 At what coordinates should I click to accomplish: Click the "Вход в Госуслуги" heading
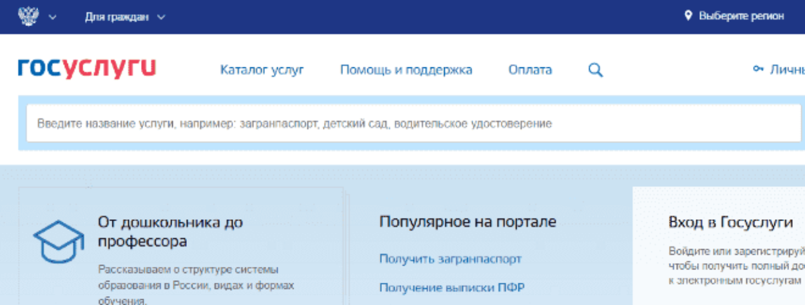pyautogui.click(x=731, y=222)
